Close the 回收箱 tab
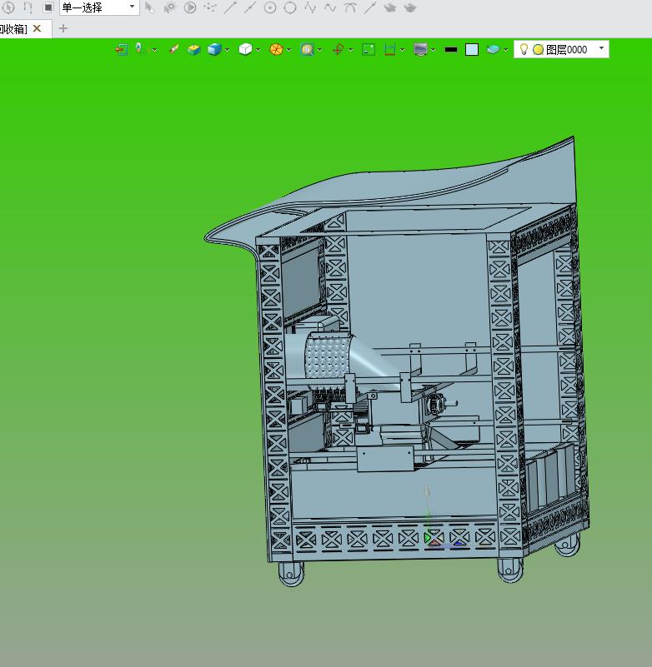The height and width of the screenshot is (667, 652). (x=37, y=28)
